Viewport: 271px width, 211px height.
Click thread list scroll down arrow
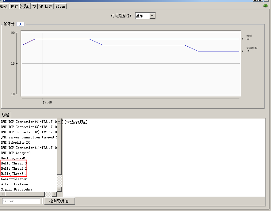pos(59,189)
